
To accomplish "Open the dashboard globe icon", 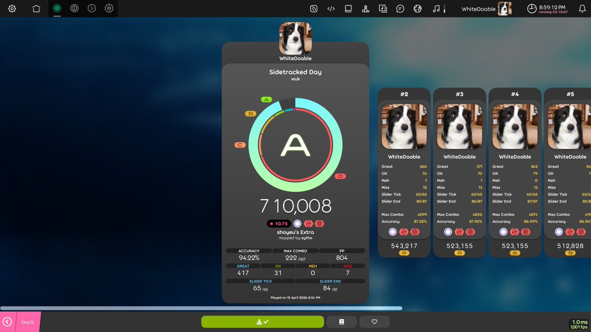I will coord(418,8).
